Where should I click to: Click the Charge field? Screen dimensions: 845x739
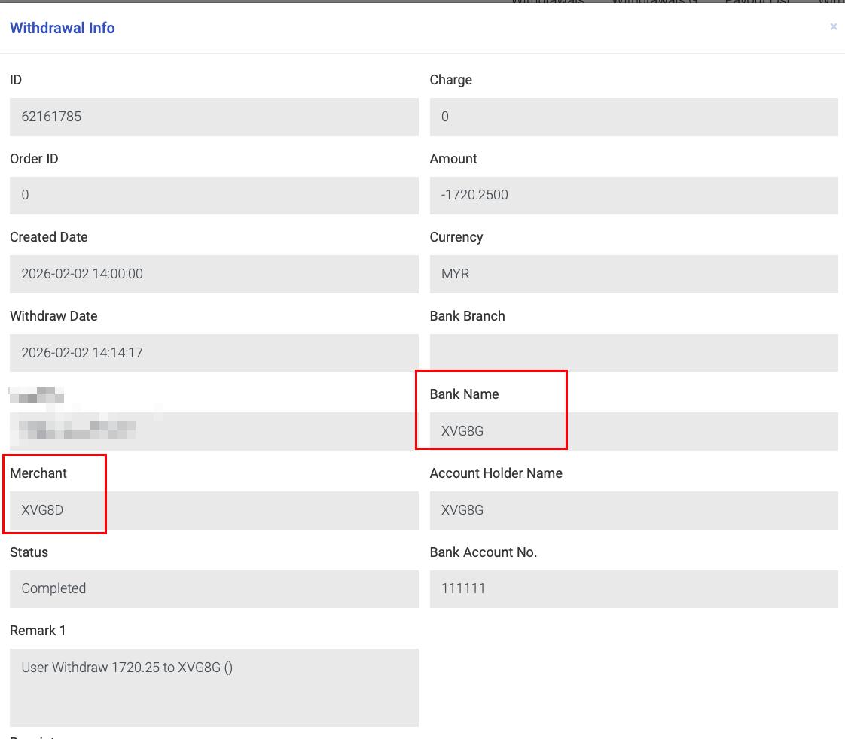[x=633, y=117]
